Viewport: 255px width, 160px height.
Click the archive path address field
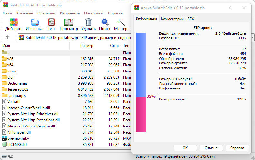75,38
